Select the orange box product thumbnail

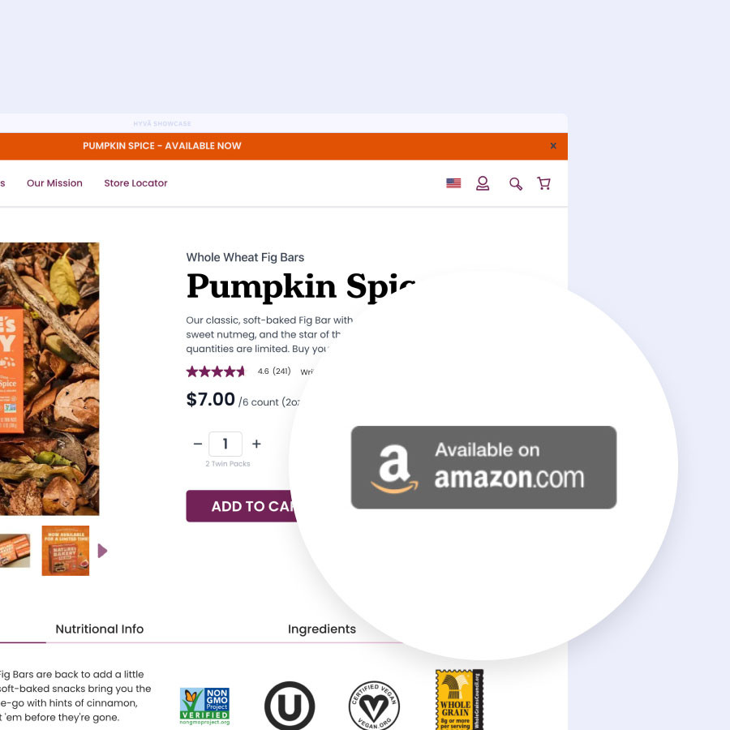[x=65, y=551]
